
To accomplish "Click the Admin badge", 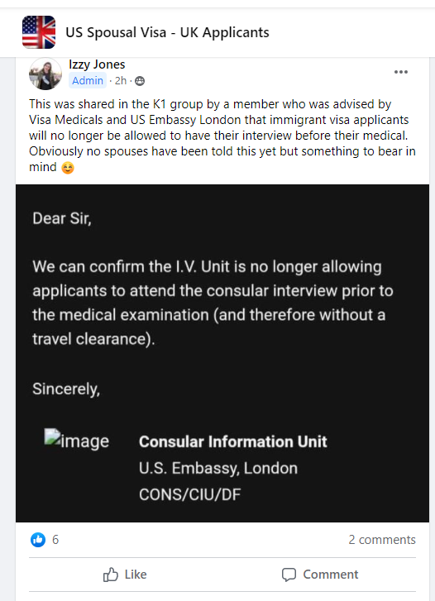I will pos(88,80).
